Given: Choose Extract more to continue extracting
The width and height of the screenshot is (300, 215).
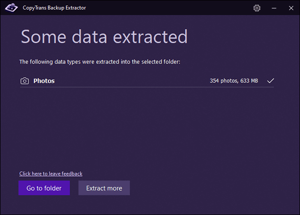Looking at the screenshot, I should tap(104, 188).
